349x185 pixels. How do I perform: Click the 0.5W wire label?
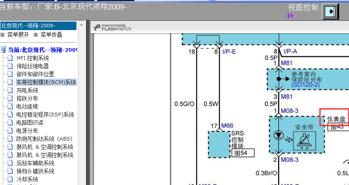(211, 104)
